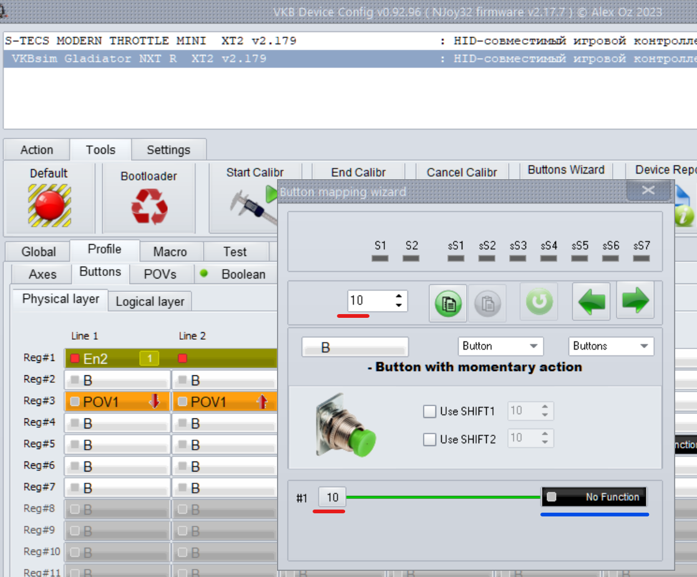Click the green copy icon in wizard
This screenshot has width=697, height=577.
pos(447,304)
